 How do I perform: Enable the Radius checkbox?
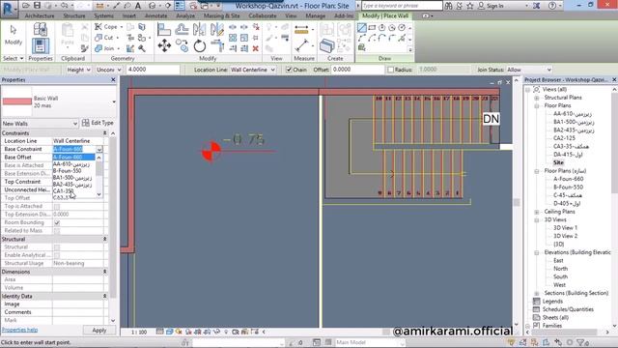pyautogui.click(x=390, y=70)
